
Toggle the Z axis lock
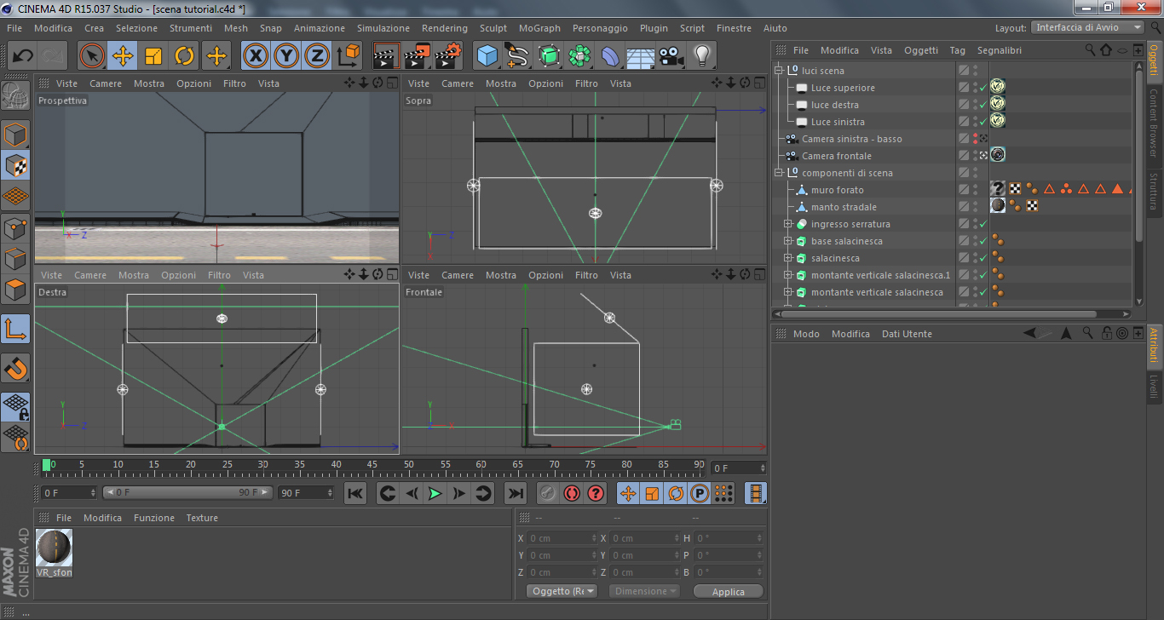pyautogui.click(x=317, y=56)
